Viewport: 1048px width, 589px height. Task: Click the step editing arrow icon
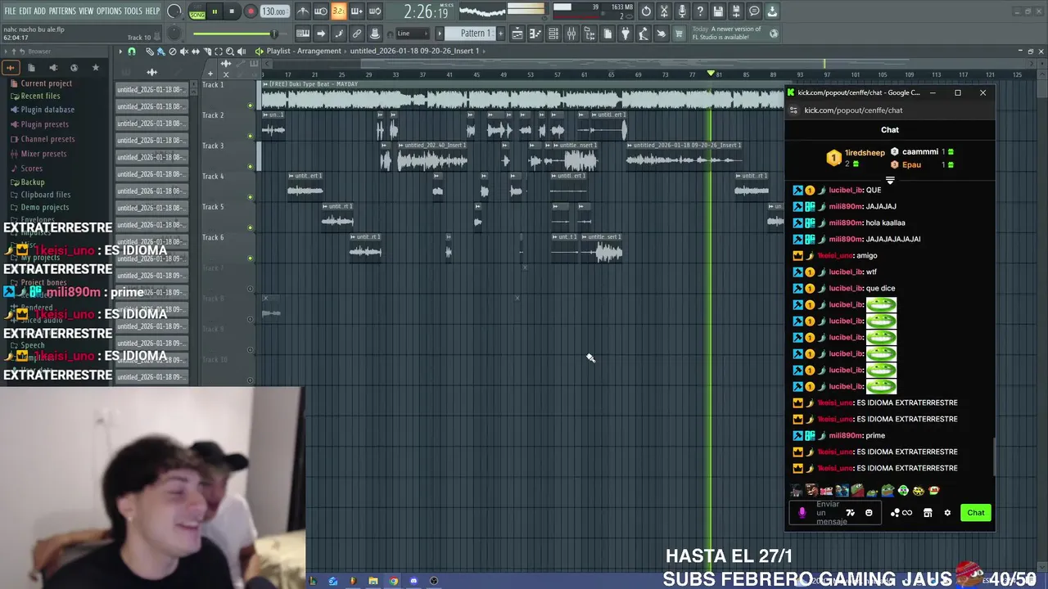point(321,34)
